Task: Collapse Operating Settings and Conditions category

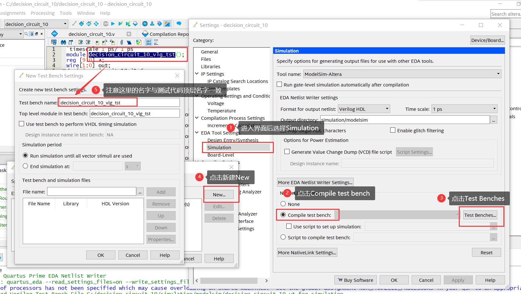Action: (x=197, y=96)
